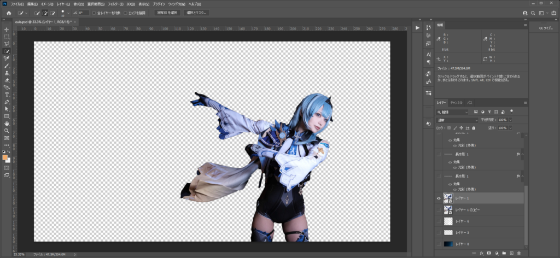
Task: Open the Character panel icon
Action: point(429,55)
